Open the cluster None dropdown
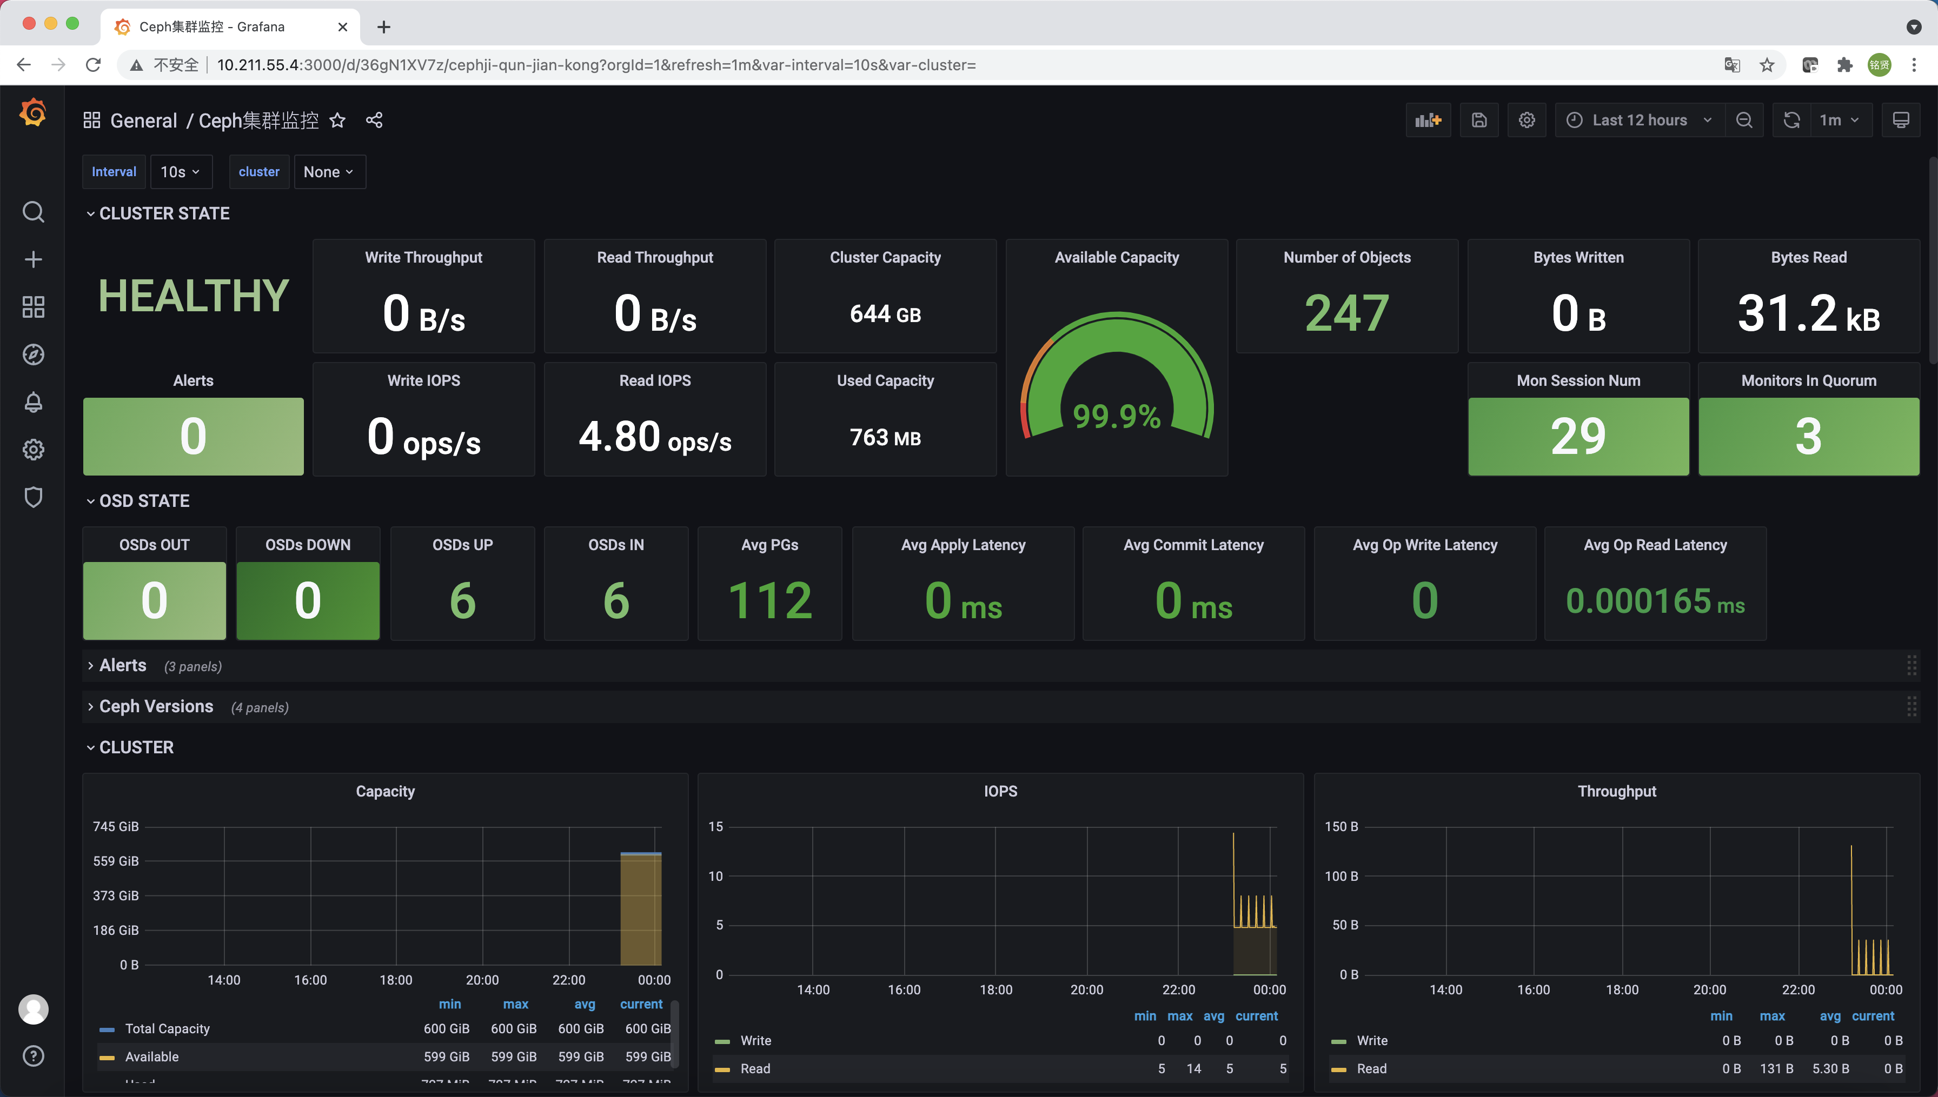1938x1097 pixels. (x=329, y=172)
